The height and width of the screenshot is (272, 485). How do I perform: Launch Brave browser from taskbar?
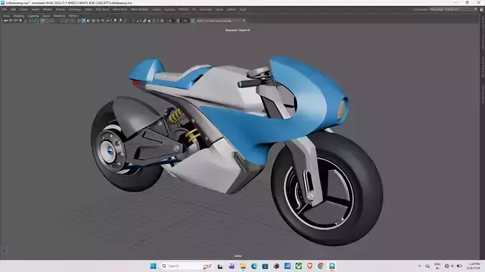click(x=310, y=266)
